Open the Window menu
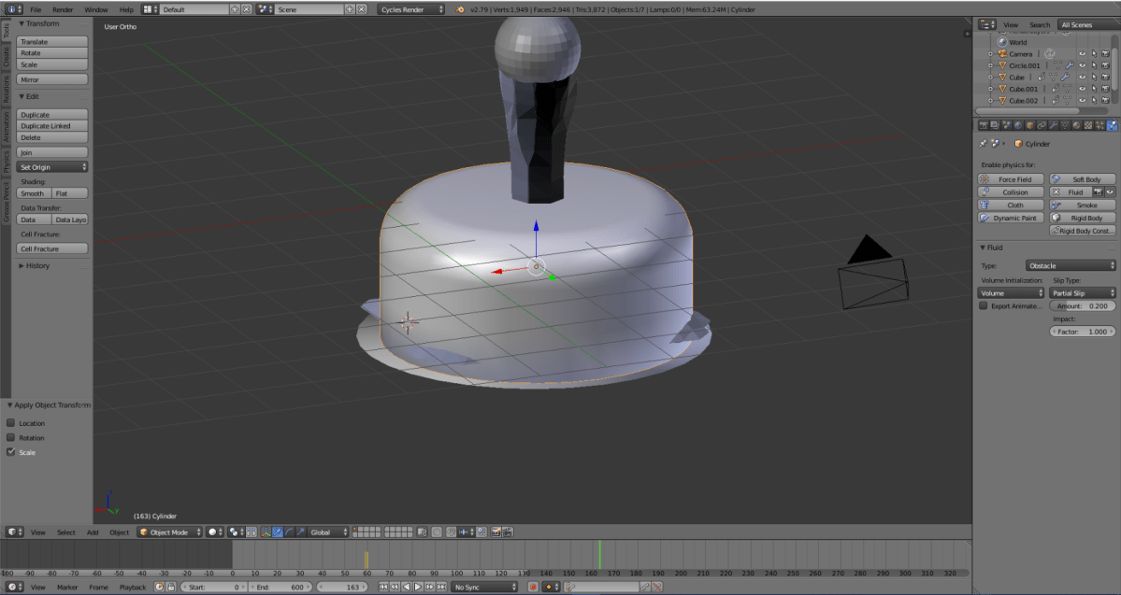This screenshot has width=1121, height=595. click(x=95, y=10)
